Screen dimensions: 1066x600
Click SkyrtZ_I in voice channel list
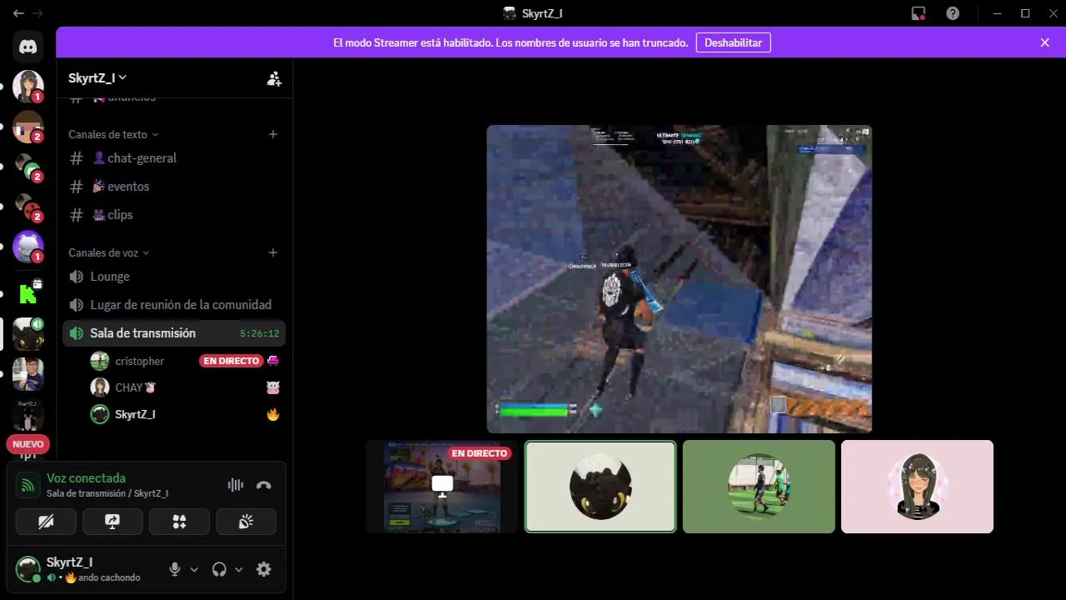click(135, 414)
